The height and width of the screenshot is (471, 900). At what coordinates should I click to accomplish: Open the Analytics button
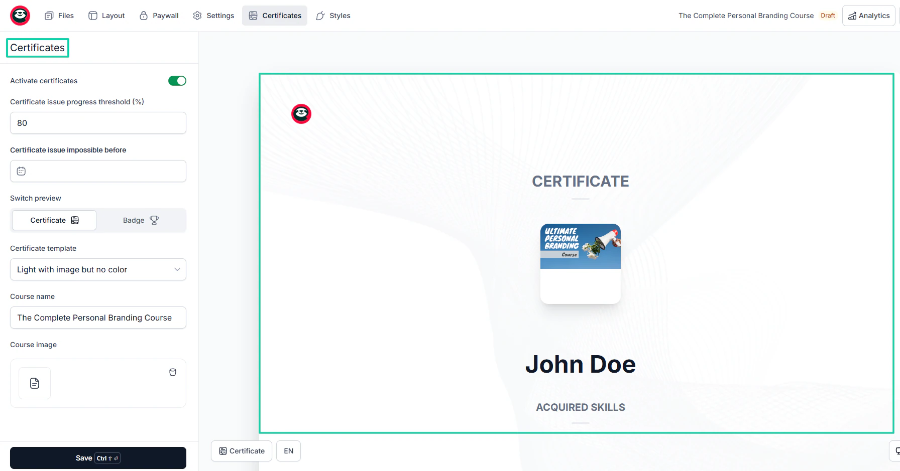pos(869,16)
